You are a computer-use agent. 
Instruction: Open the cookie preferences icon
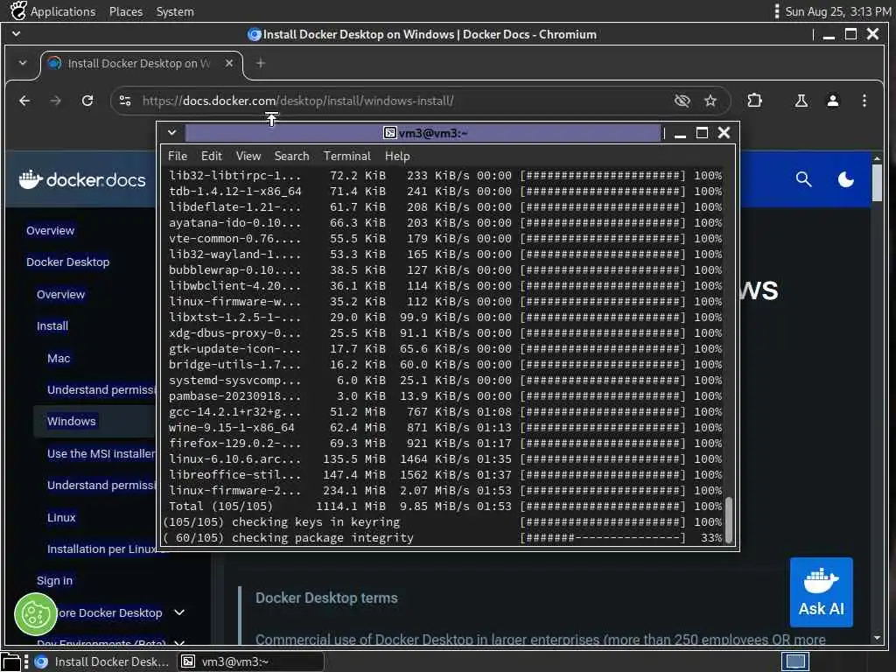pos(35,615)
